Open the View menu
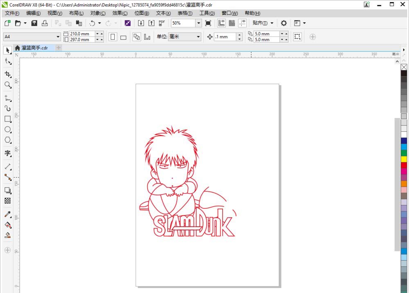The width and height of the screenshot is (409, 293). tap(55, 14)
